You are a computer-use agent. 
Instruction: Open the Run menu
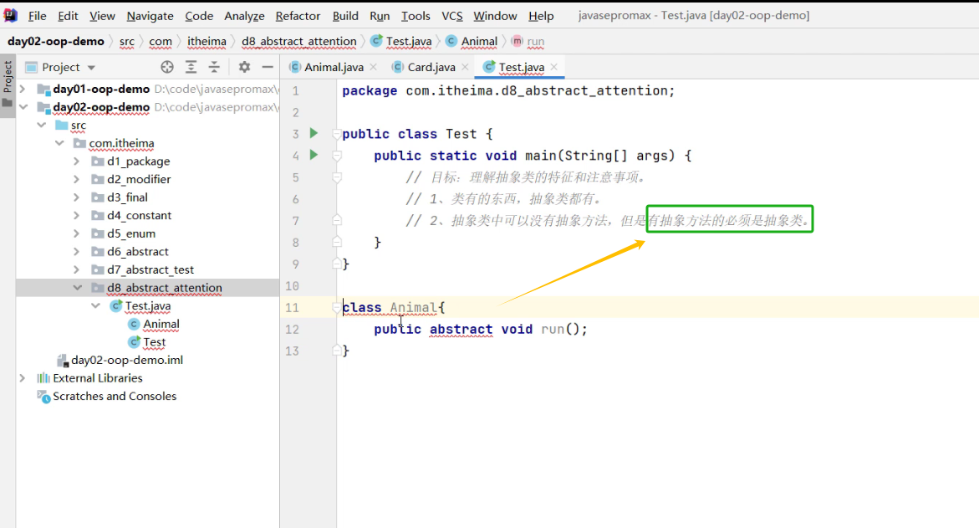[x=379, y=16]
